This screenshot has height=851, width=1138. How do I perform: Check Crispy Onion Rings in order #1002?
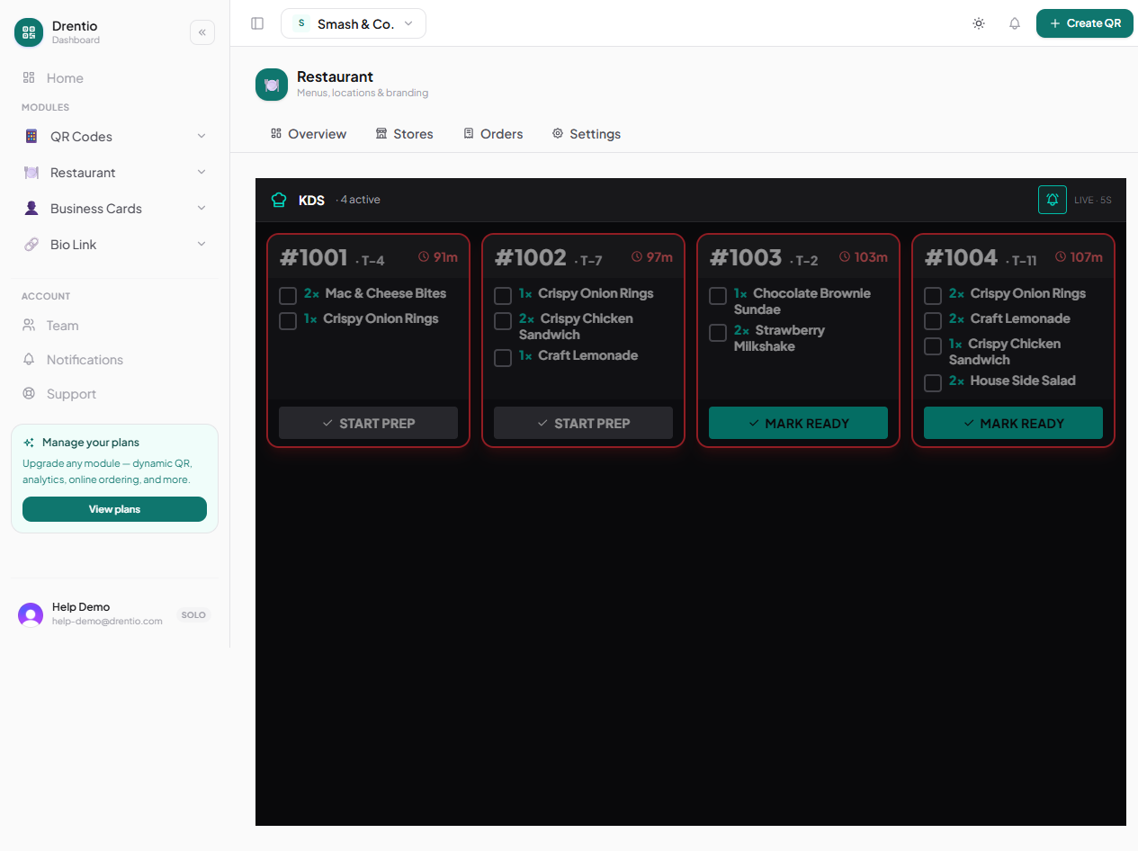(x=503, y=296)
